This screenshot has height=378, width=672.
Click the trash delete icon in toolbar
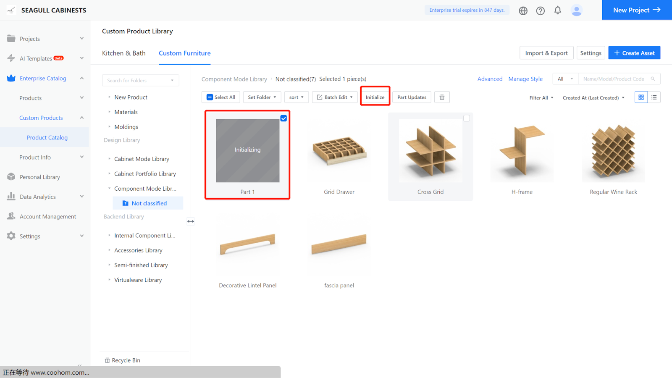pos(442,97)
